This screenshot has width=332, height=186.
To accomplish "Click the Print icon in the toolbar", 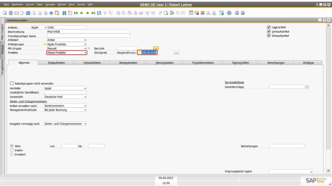I will 11,13.
